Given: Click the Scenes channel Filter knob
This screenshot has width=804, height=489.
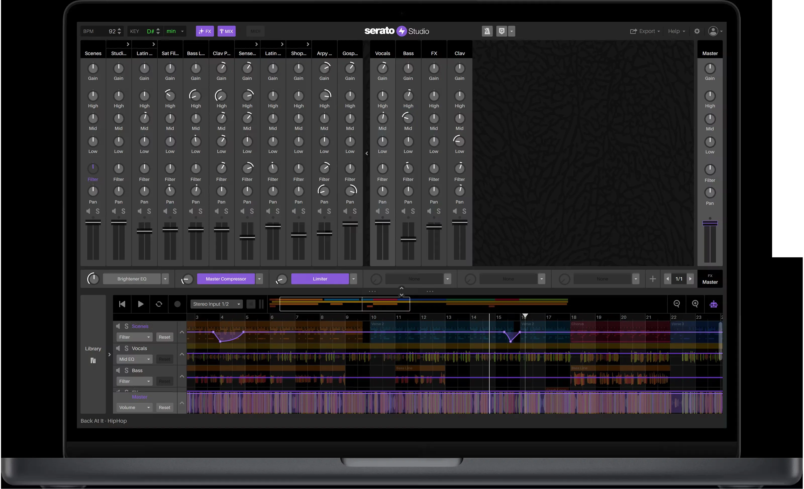Looking at the screenshot, I should click(x=93, y=168).
